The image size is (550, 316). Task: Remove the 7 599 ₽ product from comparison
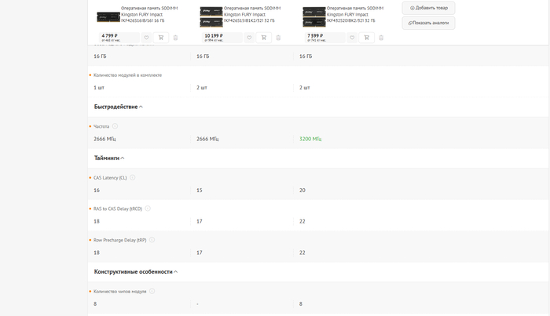tap(381, 38)
